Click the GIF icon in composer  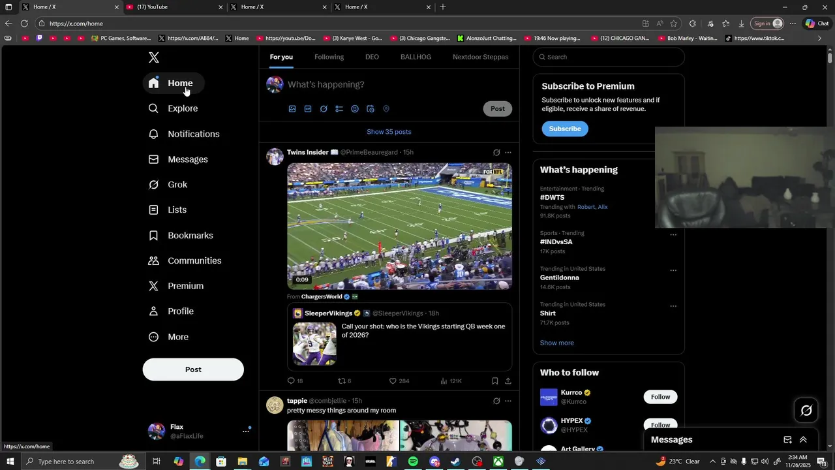tap(308, 109)
